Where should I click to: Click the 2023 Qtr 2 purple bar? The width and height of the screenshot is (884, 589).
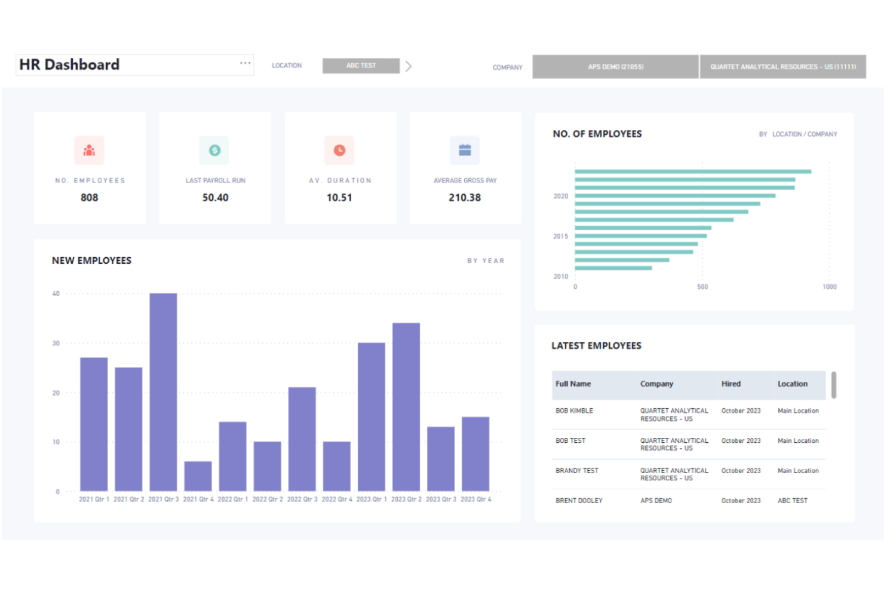point(406,407)
